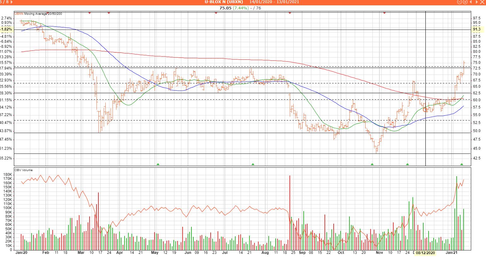Viewport: 486px width, 257px height.
Task: Click the OBV Volume panel label
Action: click(x=23, y=170)
